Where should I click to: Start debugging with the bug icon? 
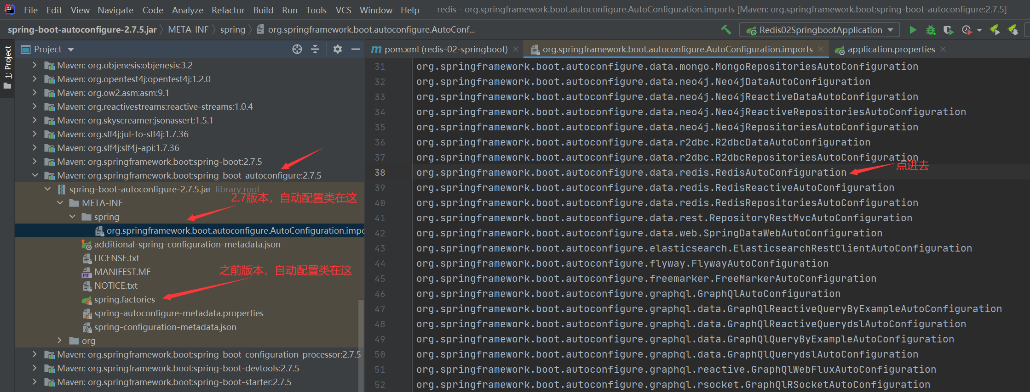tap(931, 30)
